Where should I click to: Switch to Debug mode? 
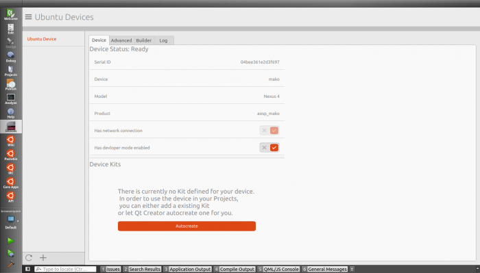pos(11,57)
